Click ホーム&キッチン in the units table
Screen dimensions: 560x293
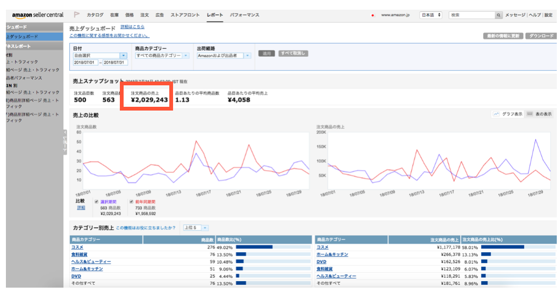pos(87,269)
